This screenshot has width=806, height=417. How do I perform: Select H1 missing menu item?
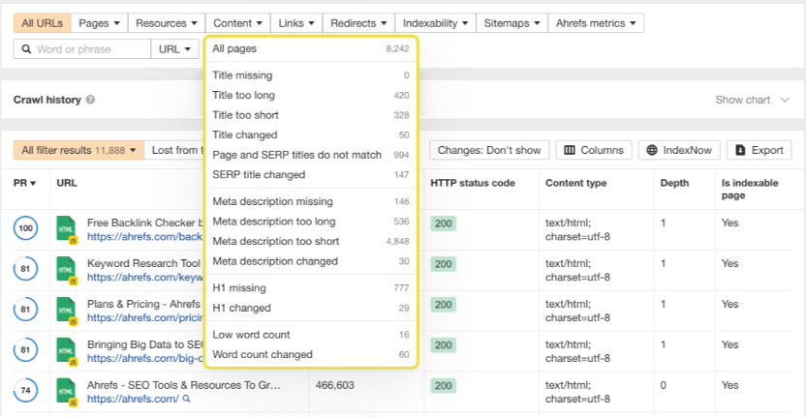pos(311,288)
